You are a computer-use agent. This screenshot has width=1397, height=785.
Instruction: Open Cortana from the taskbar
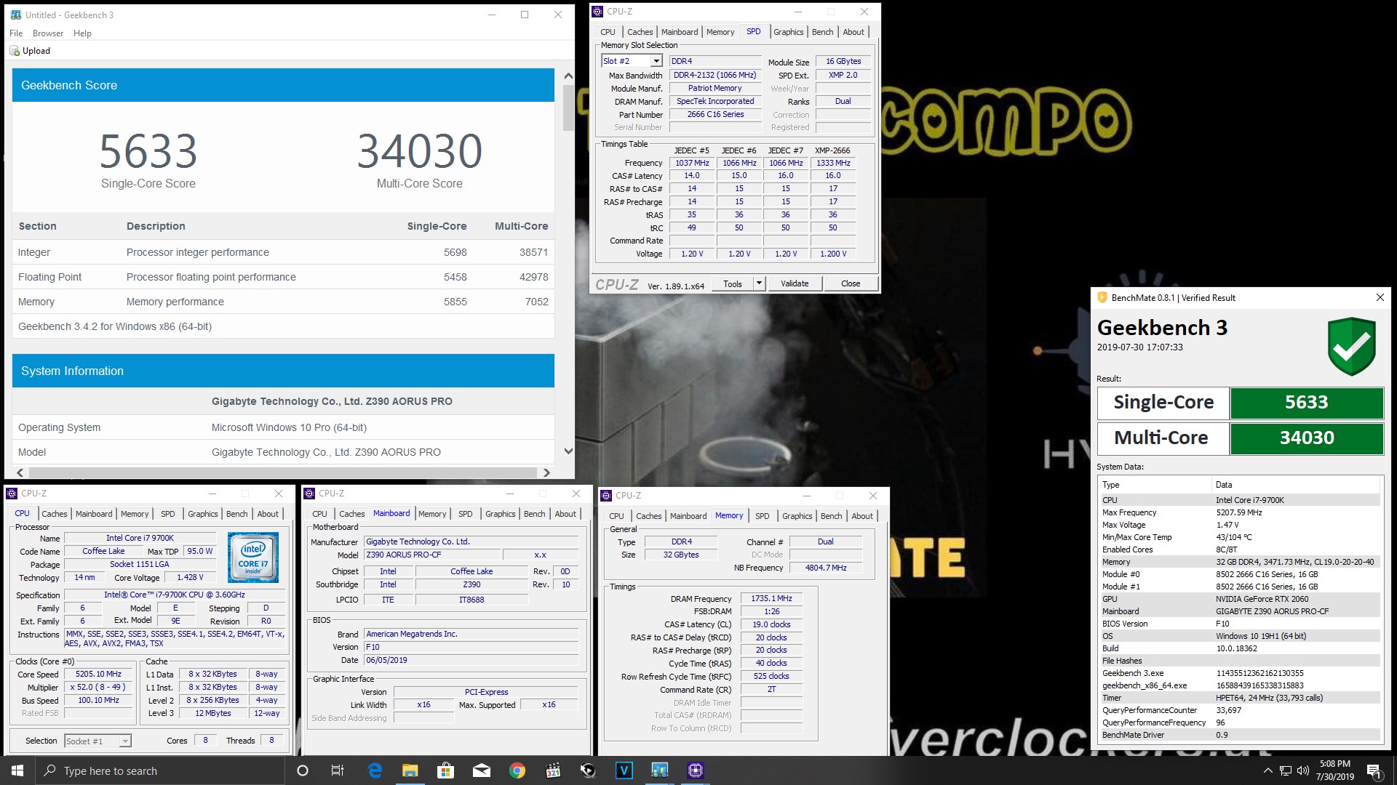pyautogui.click(x=303, y=770)
